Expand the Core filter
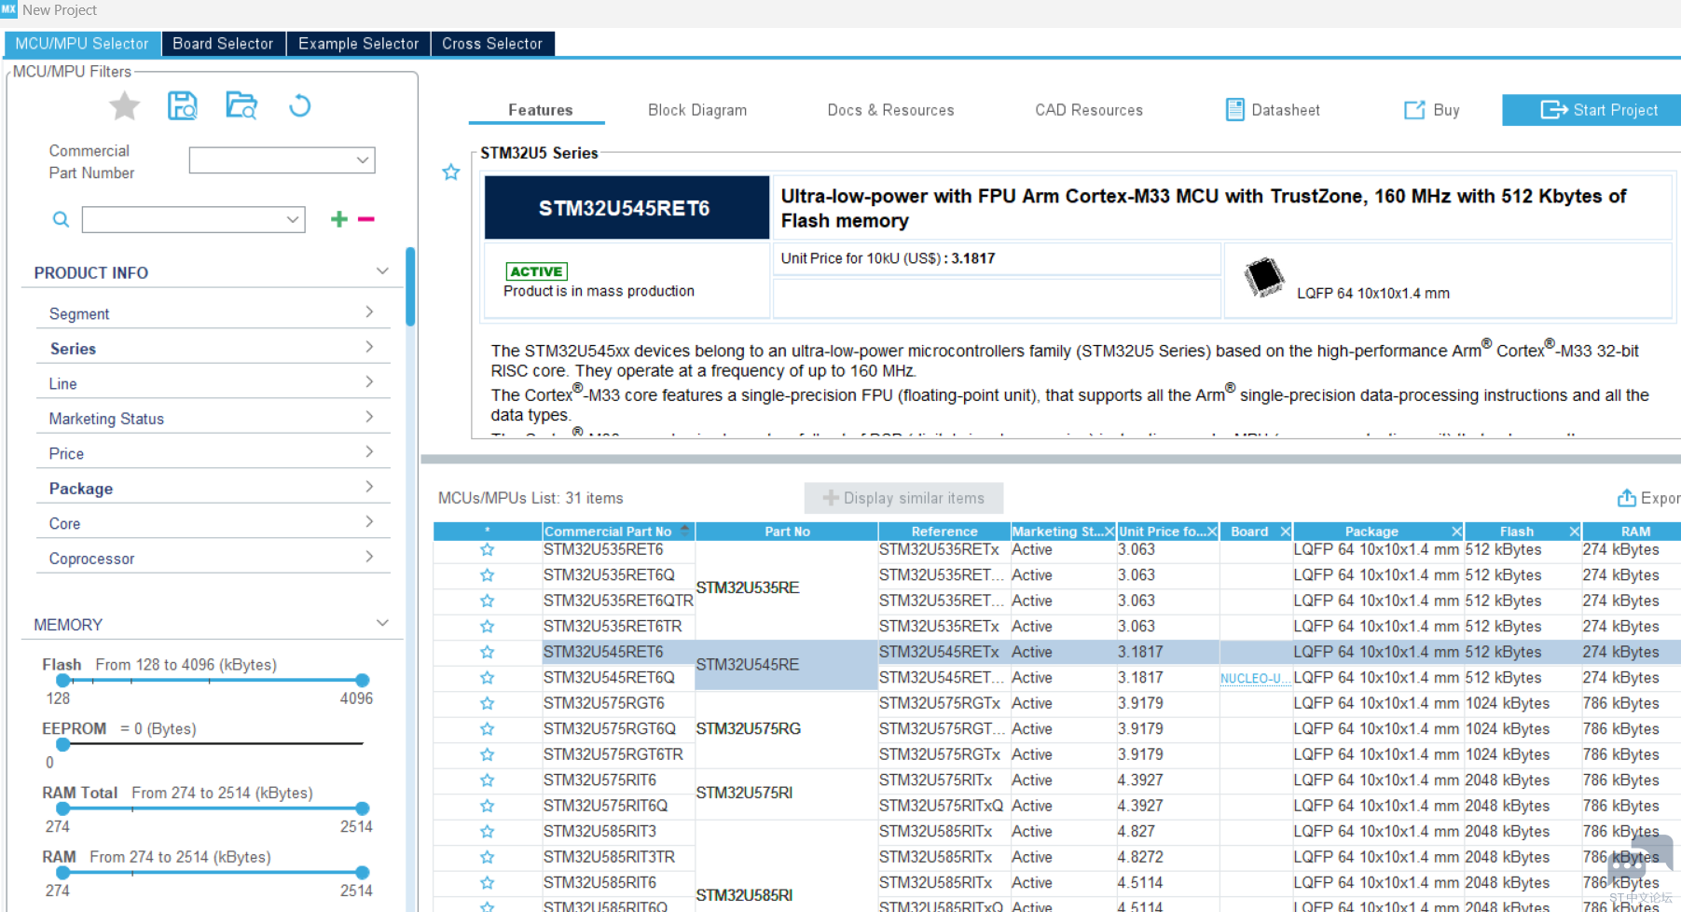The image size is (1681, 912). point(369,522)
